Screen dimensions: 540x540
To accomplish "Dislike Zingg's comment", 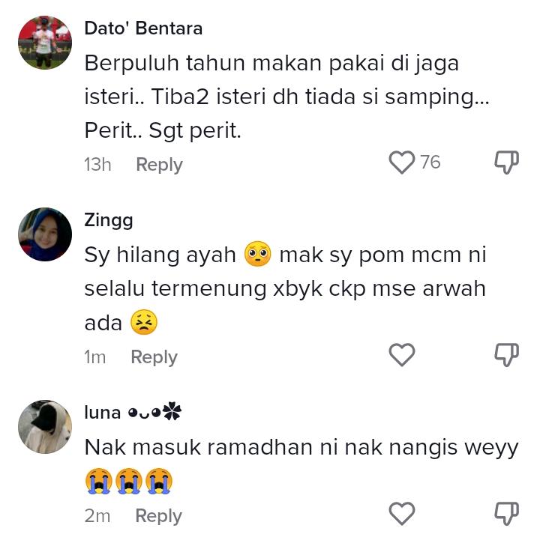I will coord(507,355).
